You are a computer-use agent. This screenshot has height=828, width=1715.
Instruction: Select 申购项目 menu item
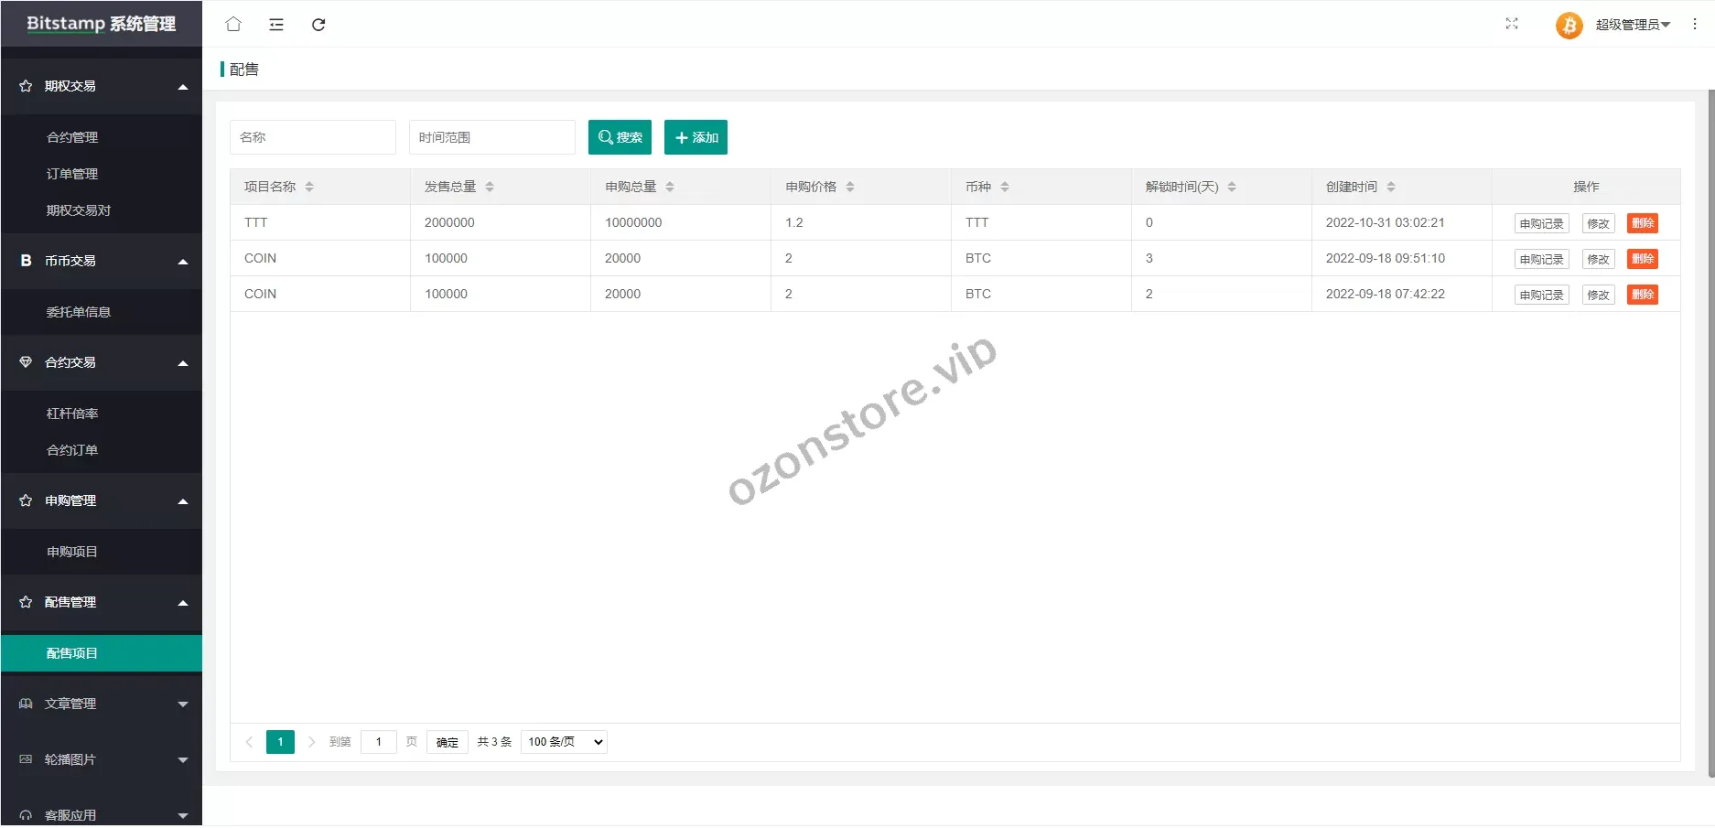[x=72, y=552]
